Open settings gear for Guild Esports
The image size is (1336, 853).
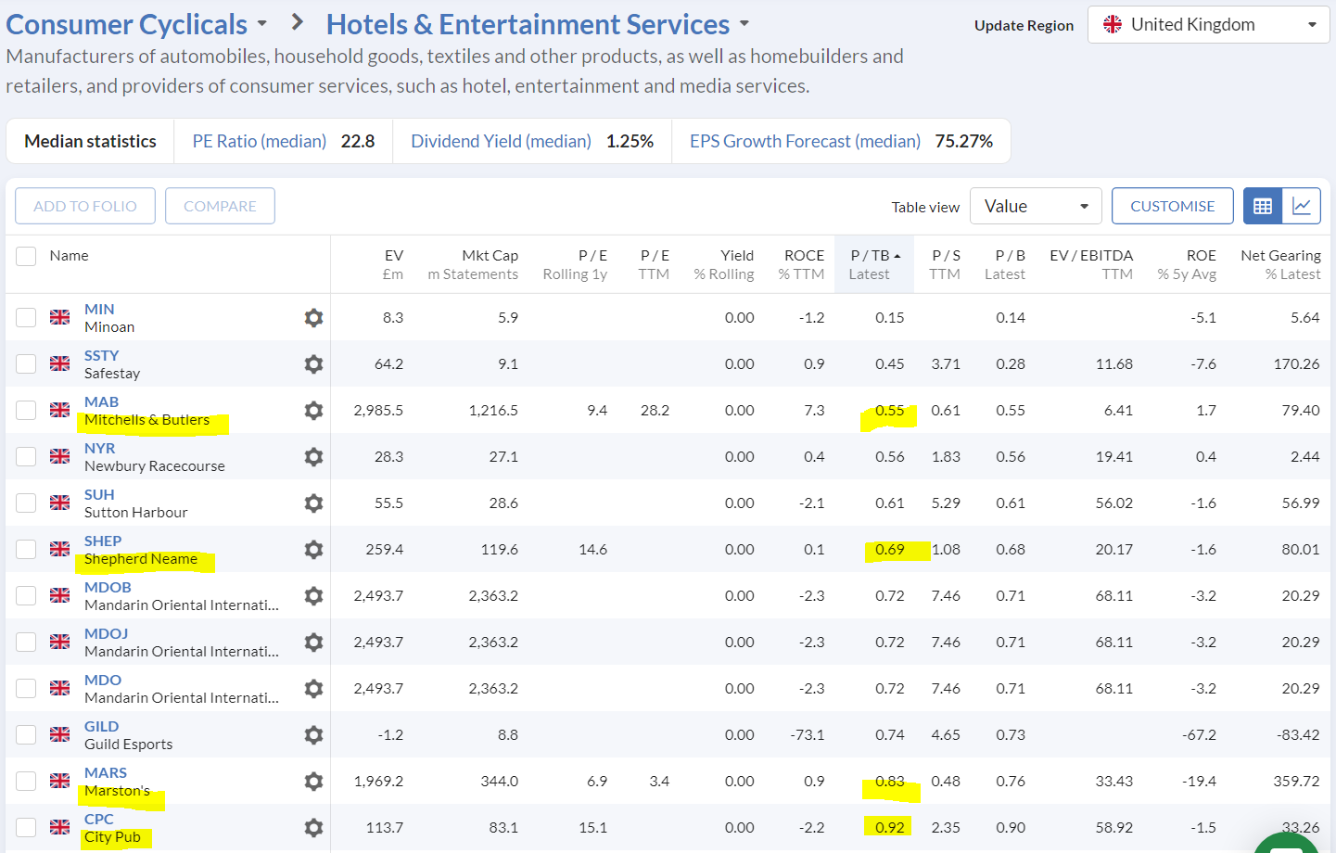click(x=313, y=735)
